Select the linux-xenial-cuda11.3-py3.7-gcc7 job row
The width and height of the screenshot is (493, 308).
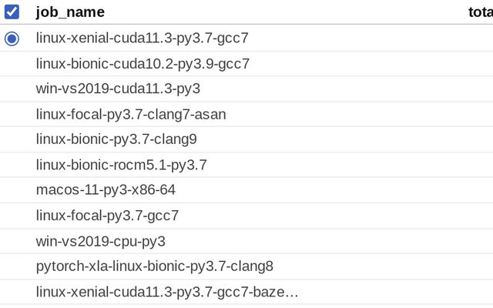point(142,38)
